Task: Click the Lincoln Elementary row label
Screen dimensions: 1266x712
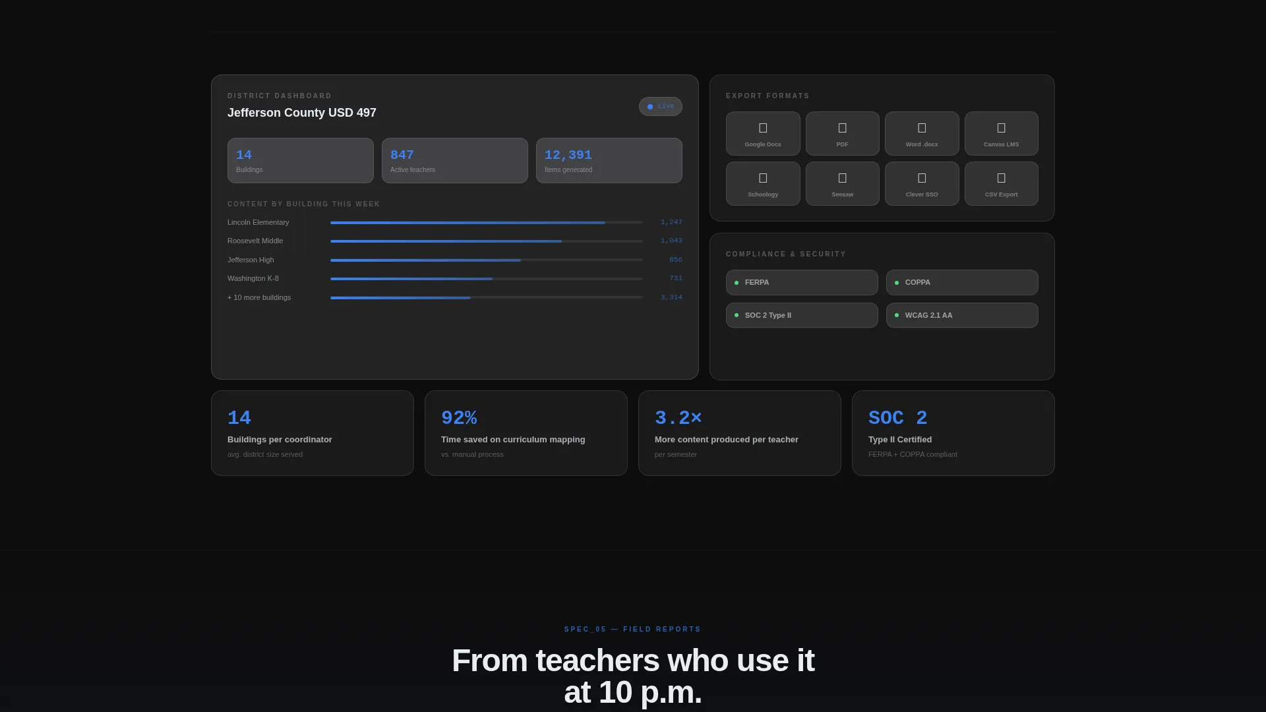Action: (258, 222)
